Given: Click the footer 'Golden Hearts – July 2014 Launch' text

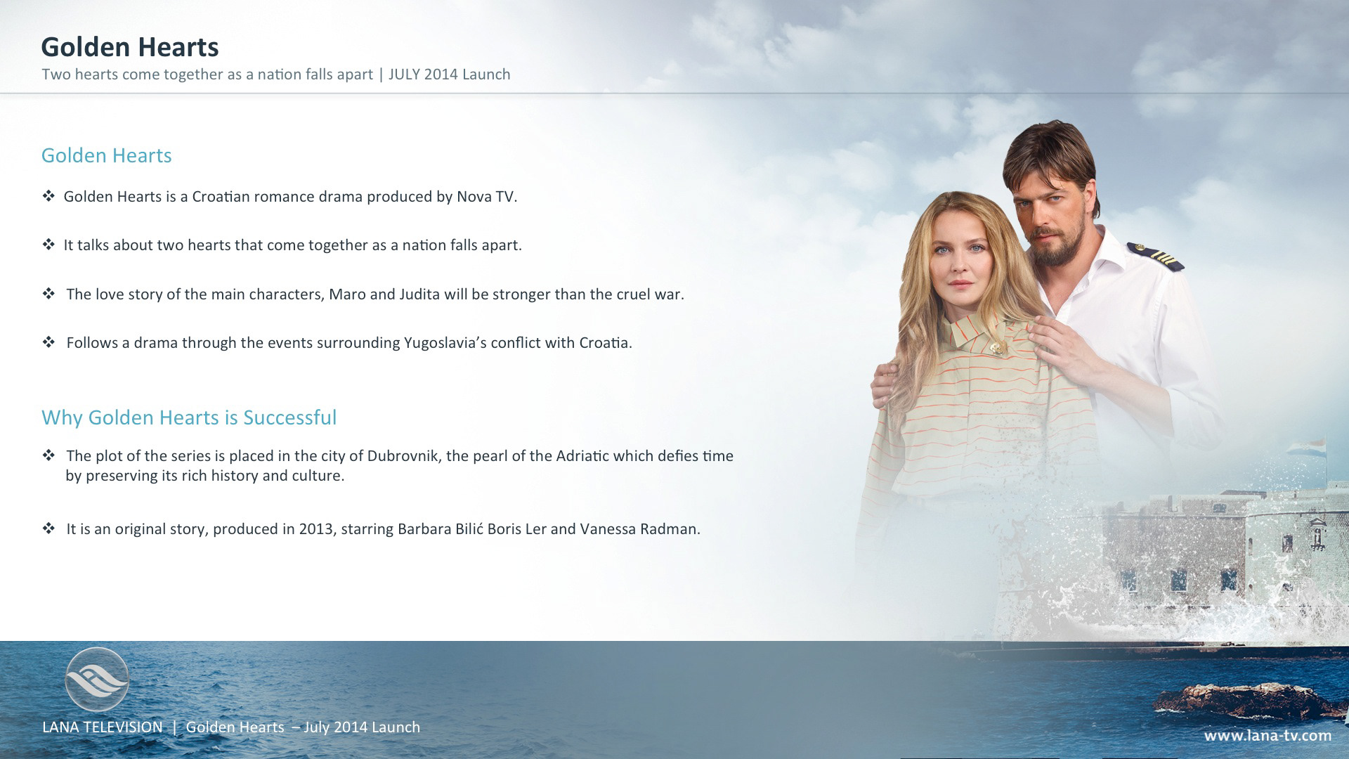Looking at the screenshot, I should click(x=303, y=727).
